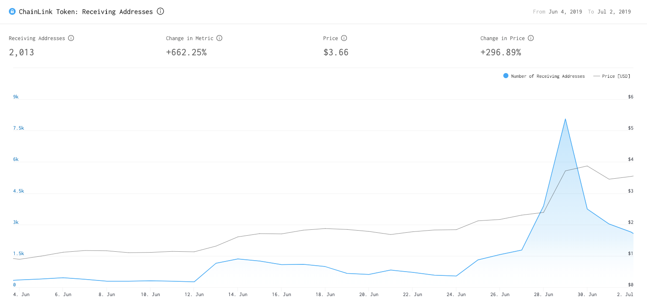Click the $4 right axis label
The image size is (647, 302).
[631, 159]
